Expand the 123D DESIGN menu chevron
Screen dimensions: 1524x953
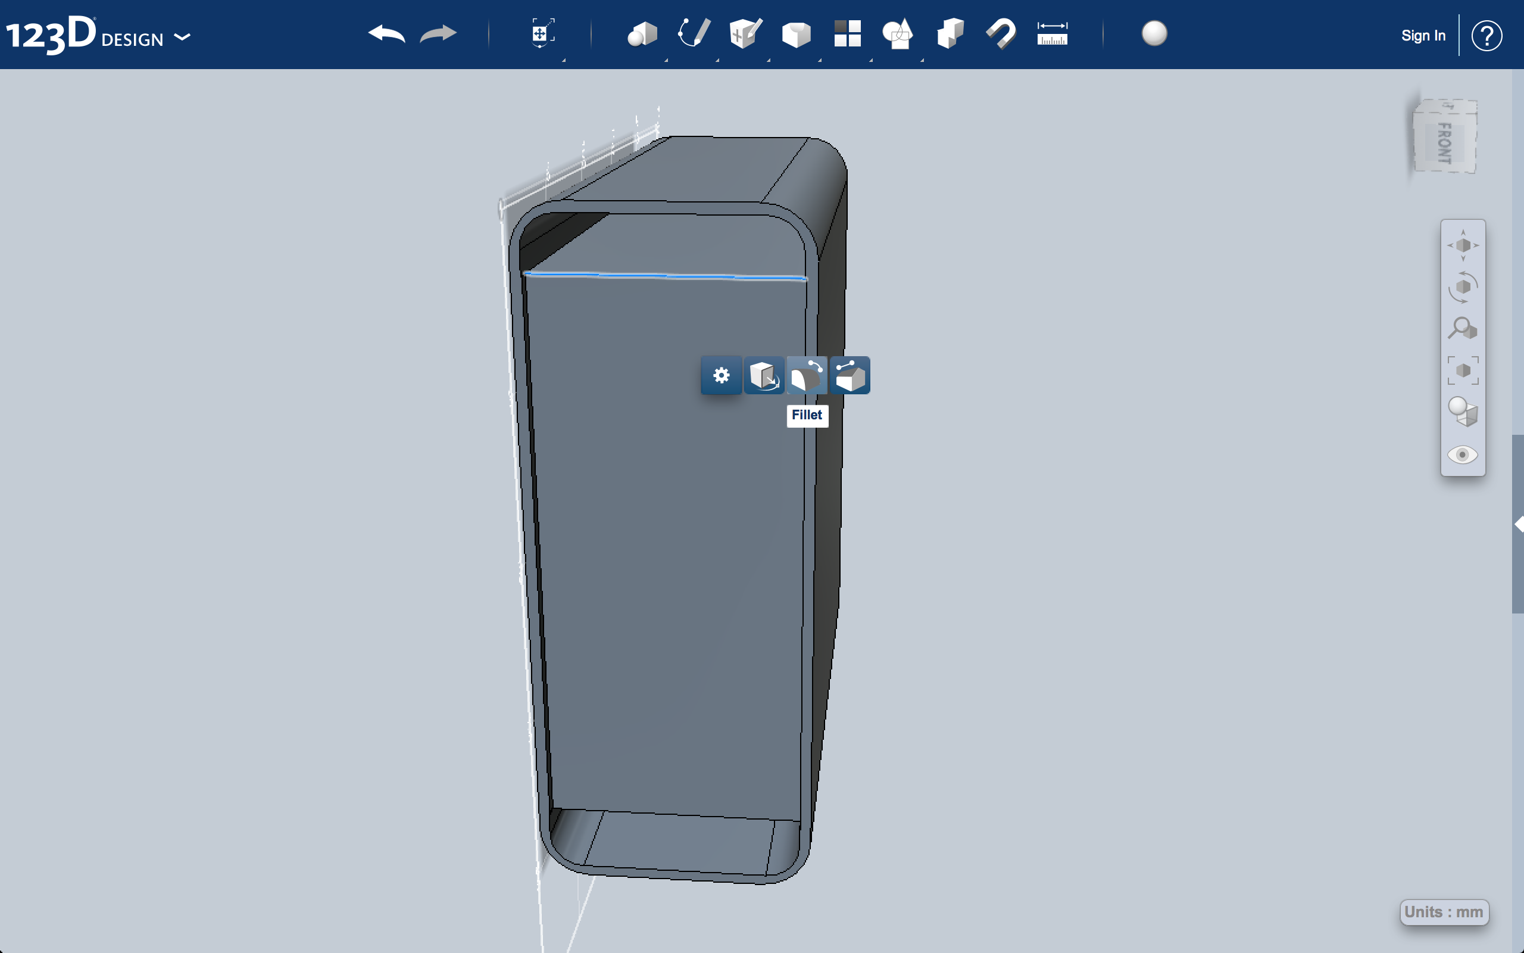coord(183,38)
